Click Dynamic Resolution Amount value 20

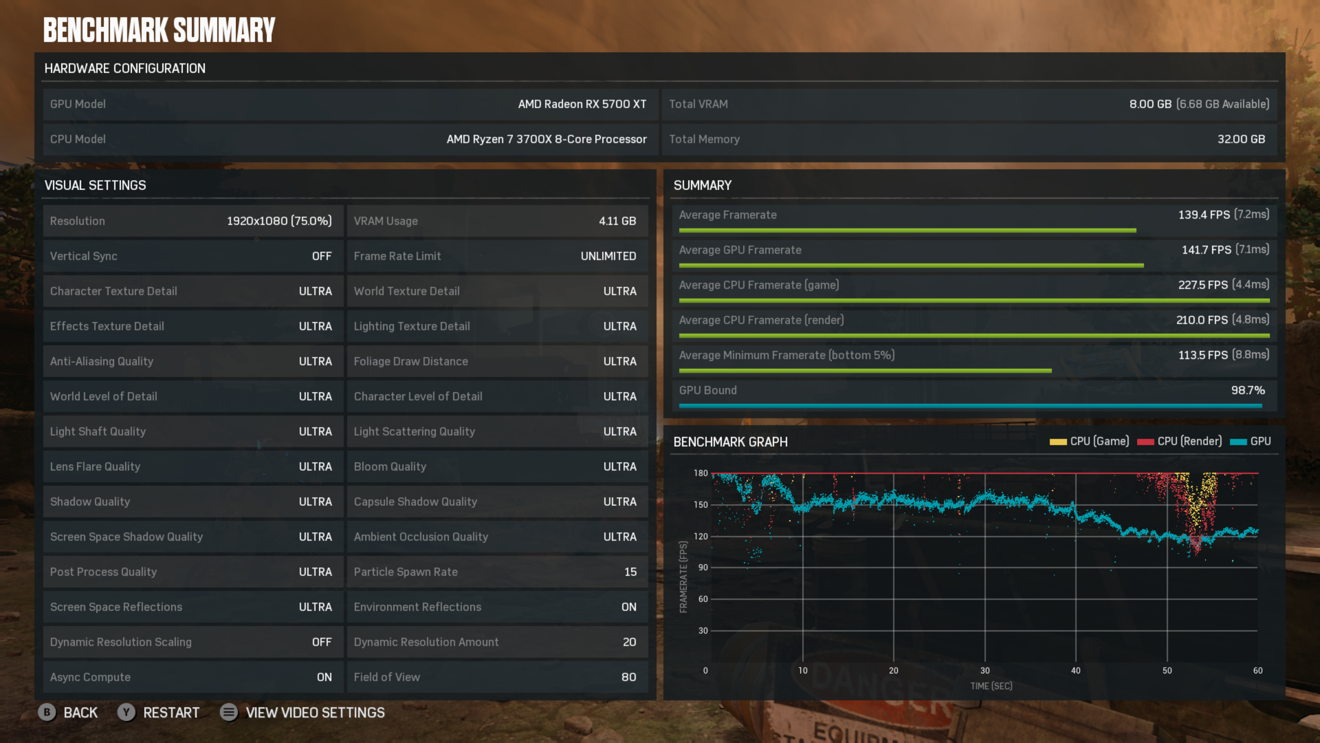click(629, 642)
